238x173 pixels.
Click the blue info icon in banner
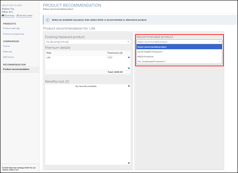coord(48,20)
